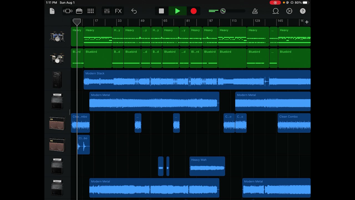The height and width of the screenshot is (200, 355).
Task: Jump to bar 113 on ruler
Action: 234,21
